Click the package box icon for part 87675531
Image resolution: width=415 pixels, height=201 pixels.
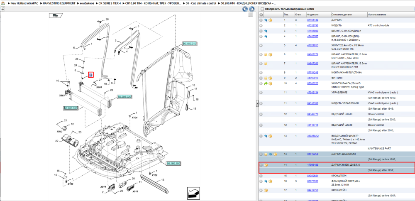click(x=270, y=181)
